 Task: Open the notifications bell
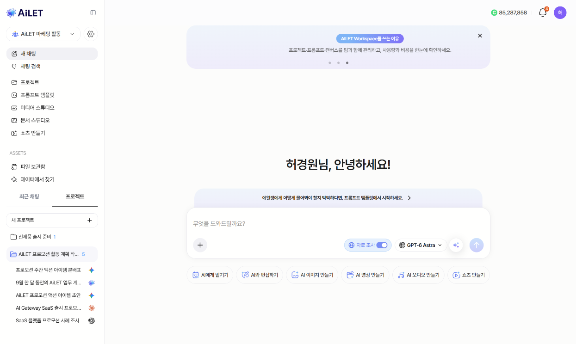coord(543,13)
